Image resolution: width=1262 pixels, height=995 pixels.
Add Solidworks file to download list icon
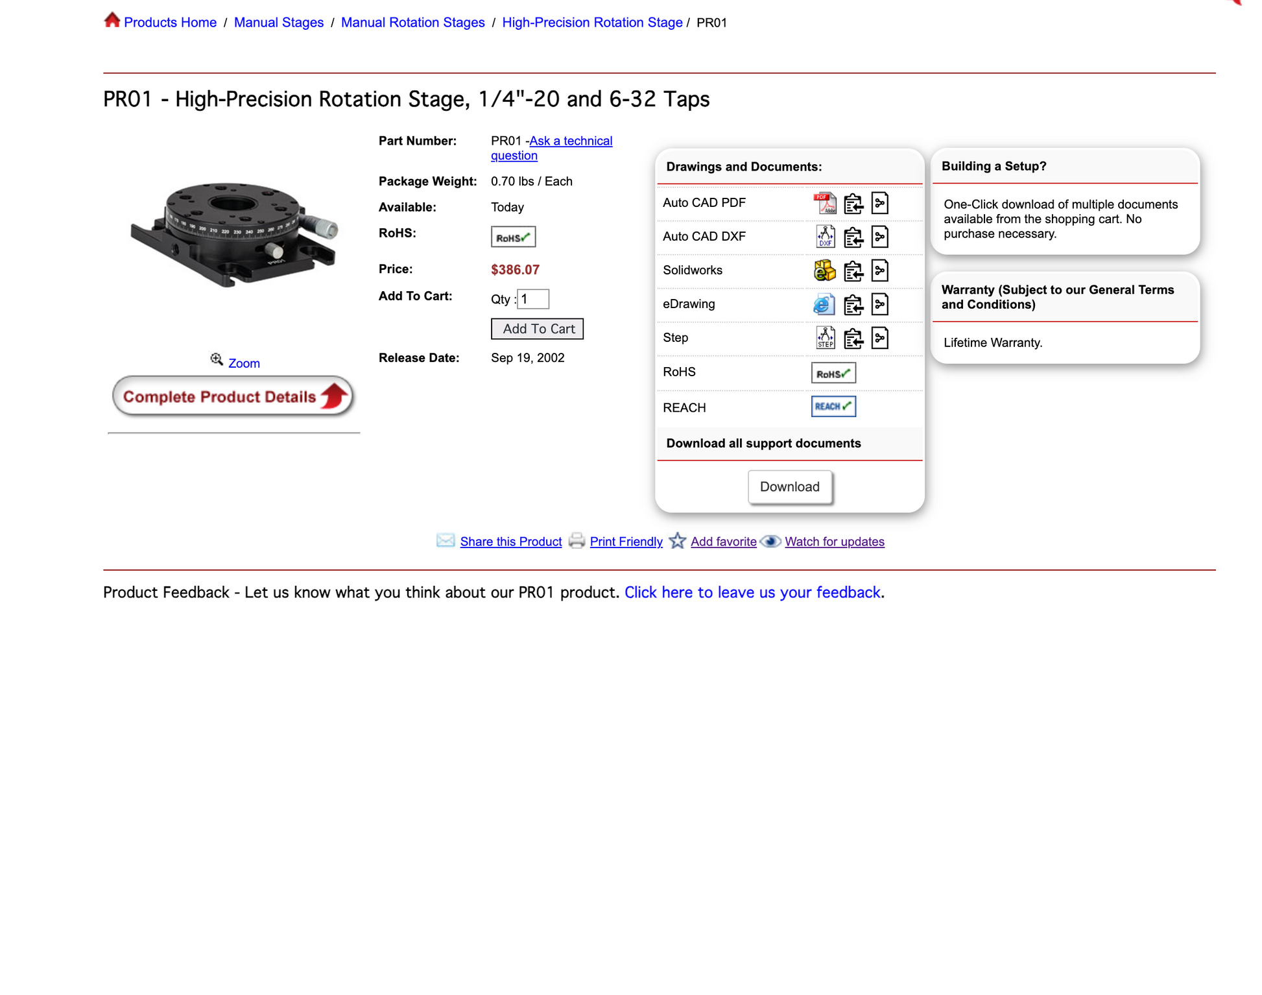tap(853, 270)
